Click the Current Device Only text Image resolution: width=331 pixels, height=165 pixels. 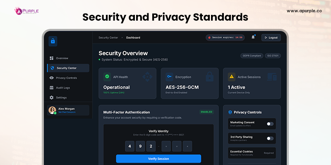[x=239, y=92]
